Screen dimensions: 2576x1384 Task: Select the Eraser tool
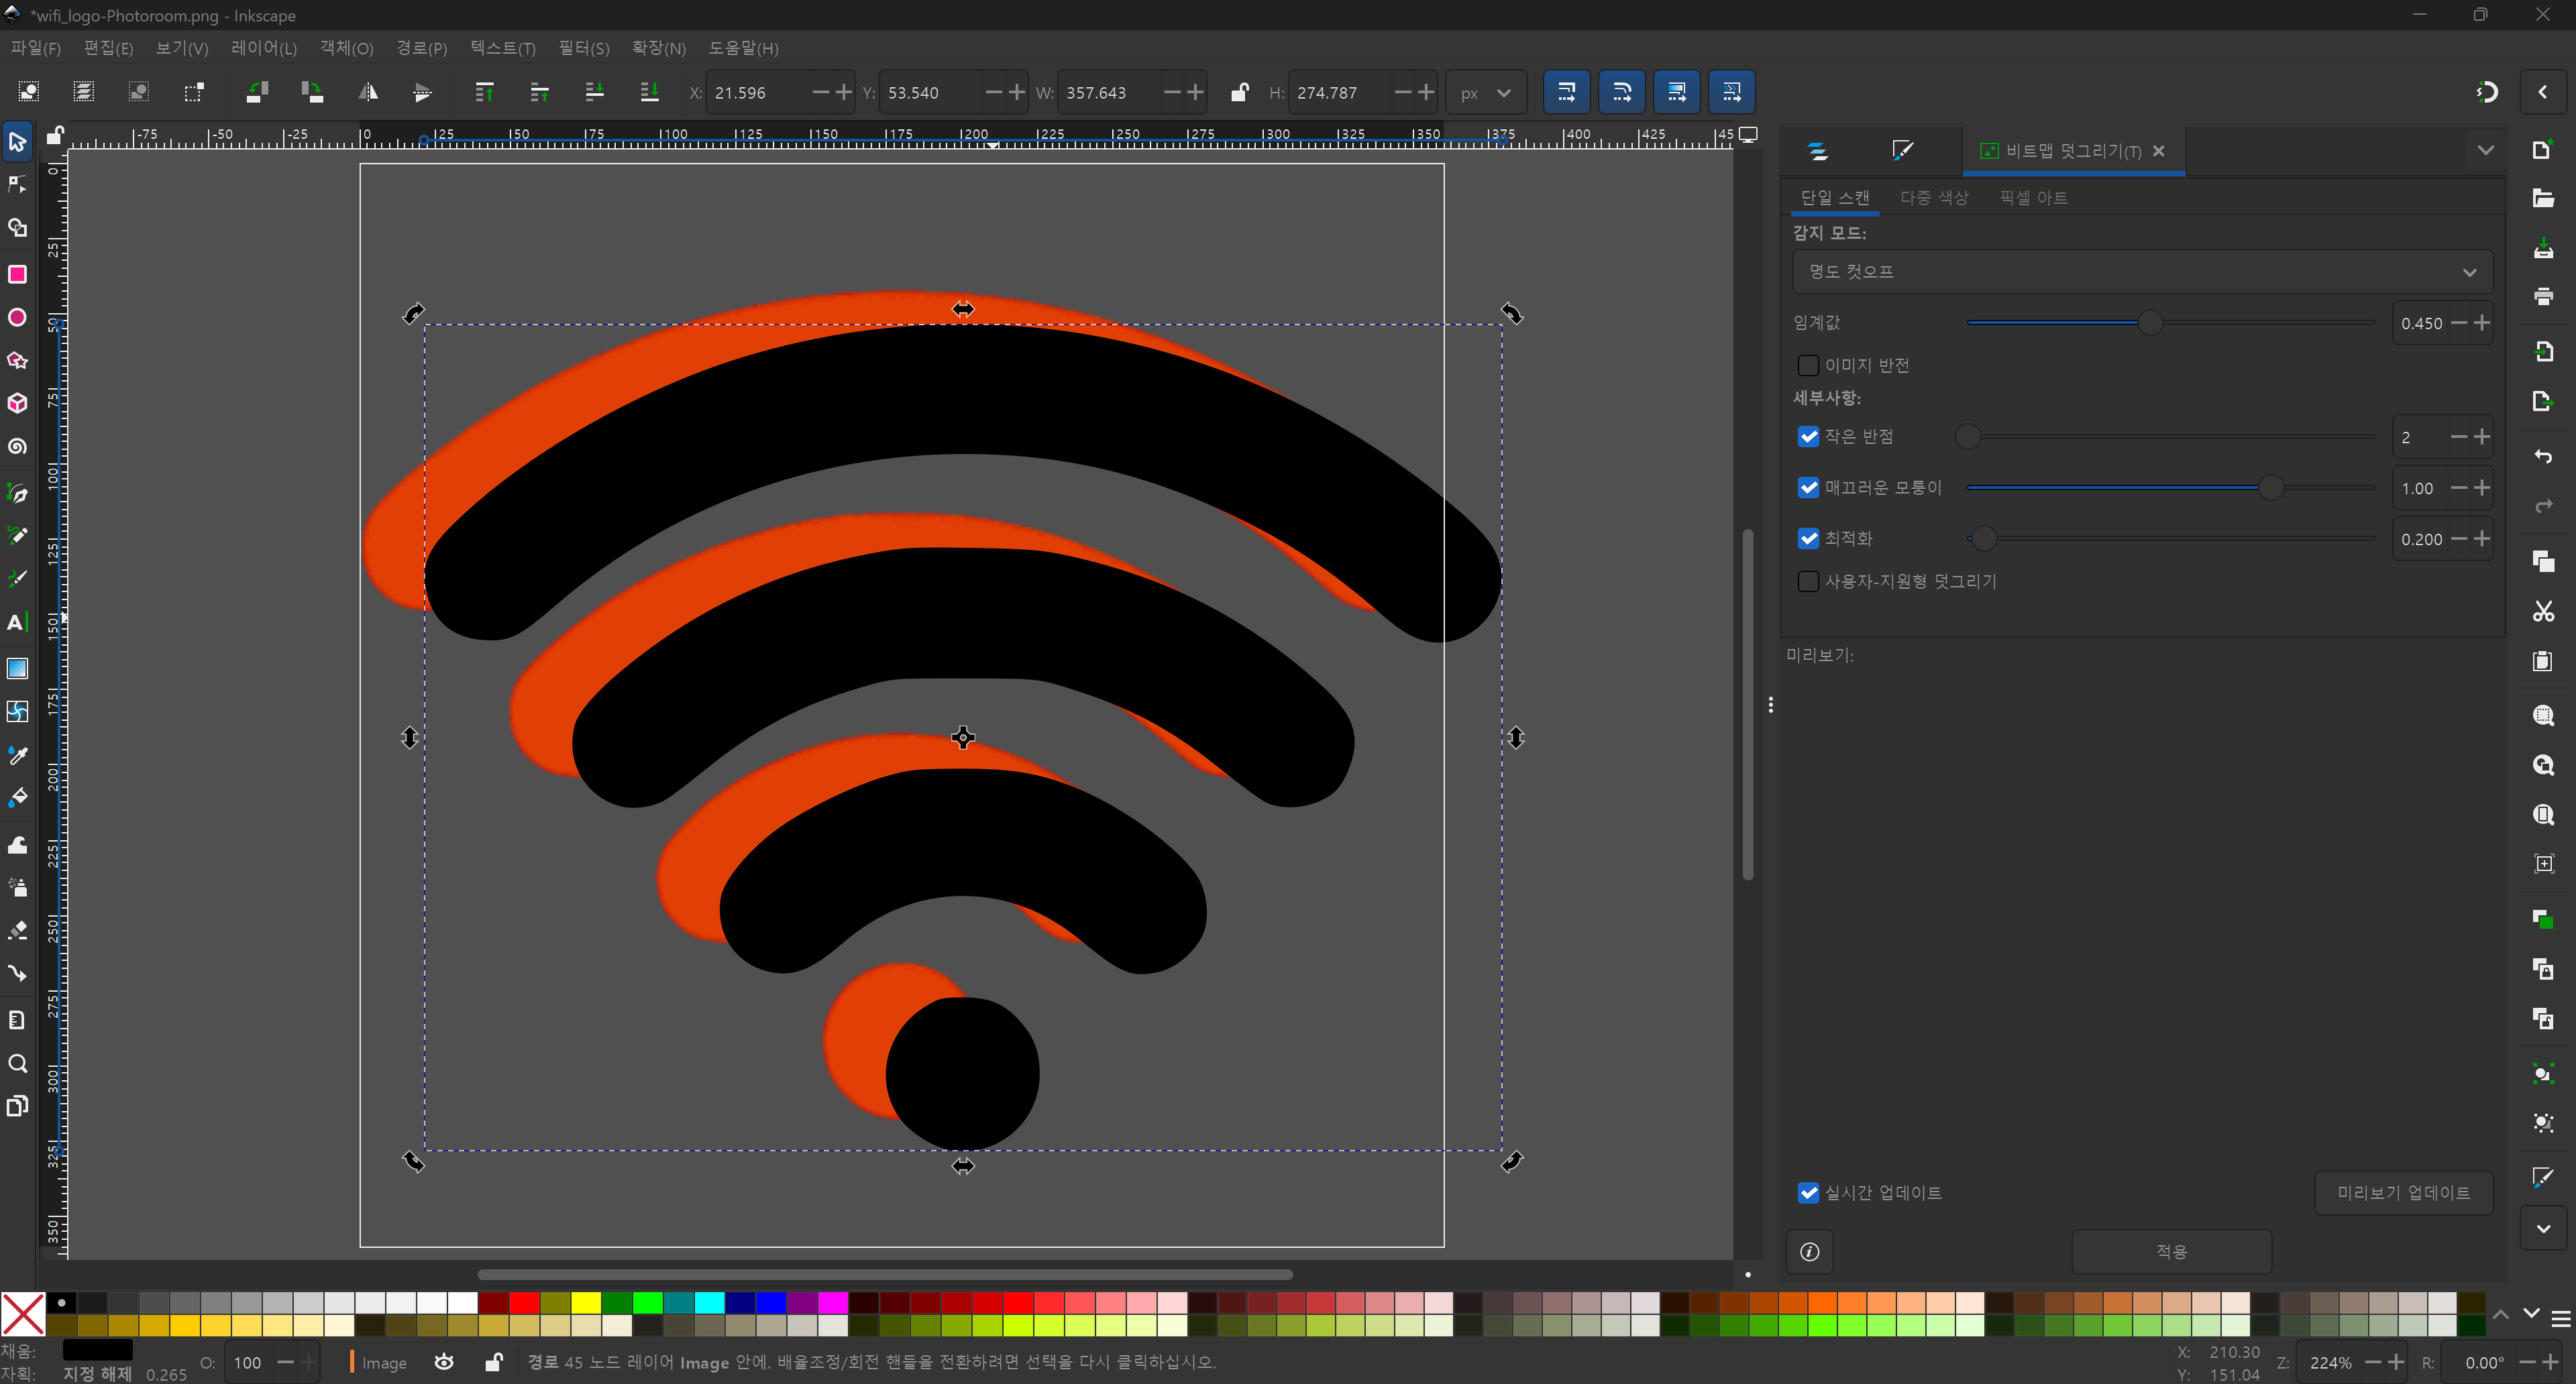[17, 930]
